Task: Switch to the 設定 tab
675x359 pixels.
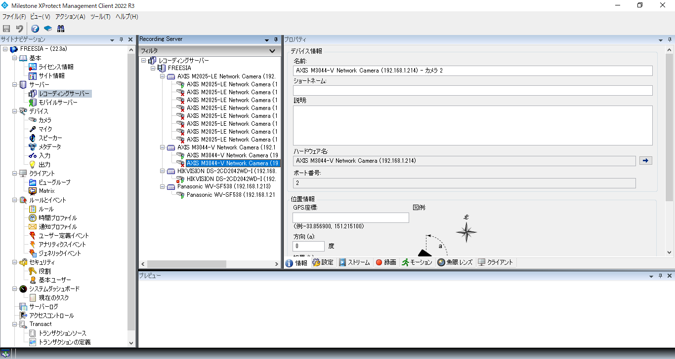Action: coord(323,262)
